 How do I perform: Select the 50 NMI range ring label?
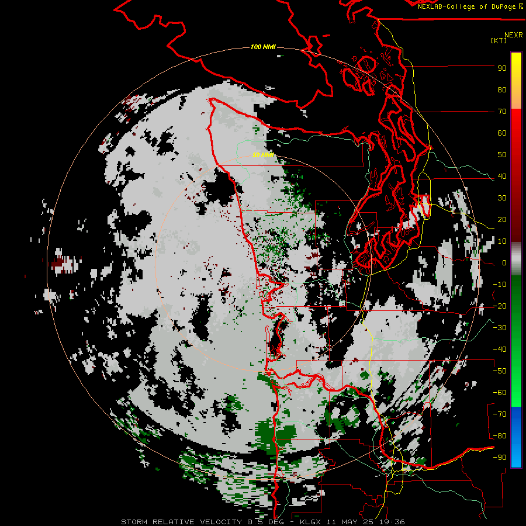(x=264, y=155)
